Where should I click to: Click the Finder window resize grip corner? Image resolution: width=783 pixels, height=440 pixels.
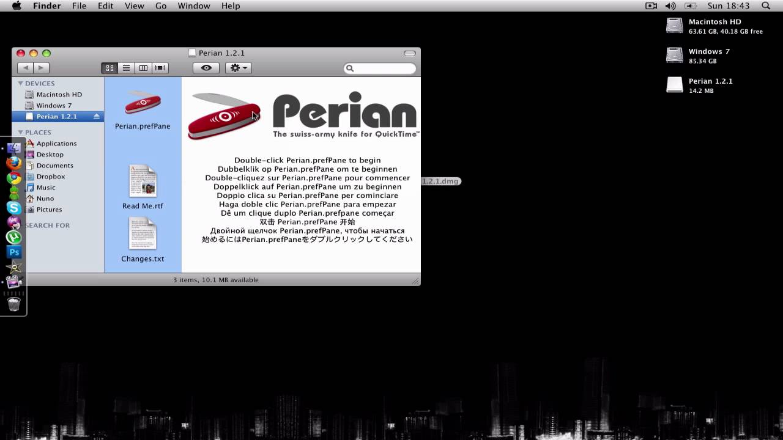(415, 280)
